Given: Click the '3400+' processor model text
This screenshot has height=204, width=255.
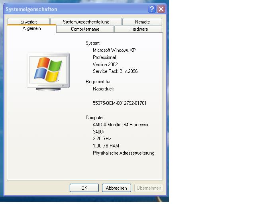Looking at the screenshot, I should [x=99, y=131].
